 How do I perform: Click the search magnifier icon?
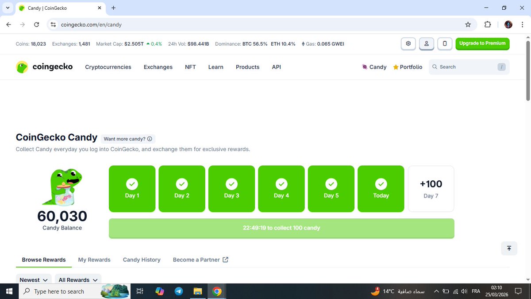(x=435, y=67)
